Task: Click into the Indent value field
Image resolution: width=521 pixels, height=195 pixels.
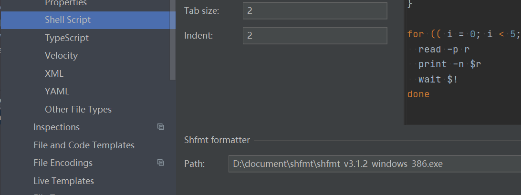Action: tap(314, 35)
